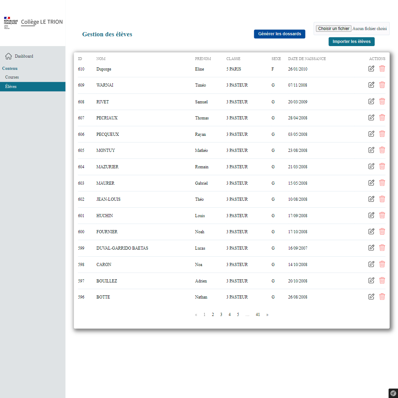398x398 pixels.
Task: Click Choisir un fichier file chooser
Action: tap(333, 29)
